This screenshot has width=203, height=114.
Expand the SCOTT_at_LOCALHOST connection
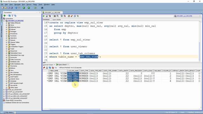[x=4, y=92]
